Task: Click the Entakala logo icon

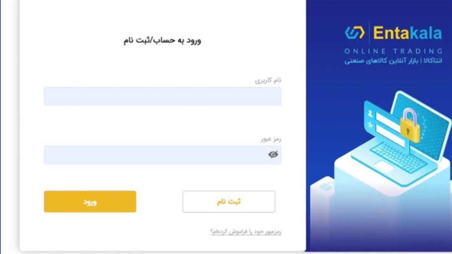Action: 355,33
